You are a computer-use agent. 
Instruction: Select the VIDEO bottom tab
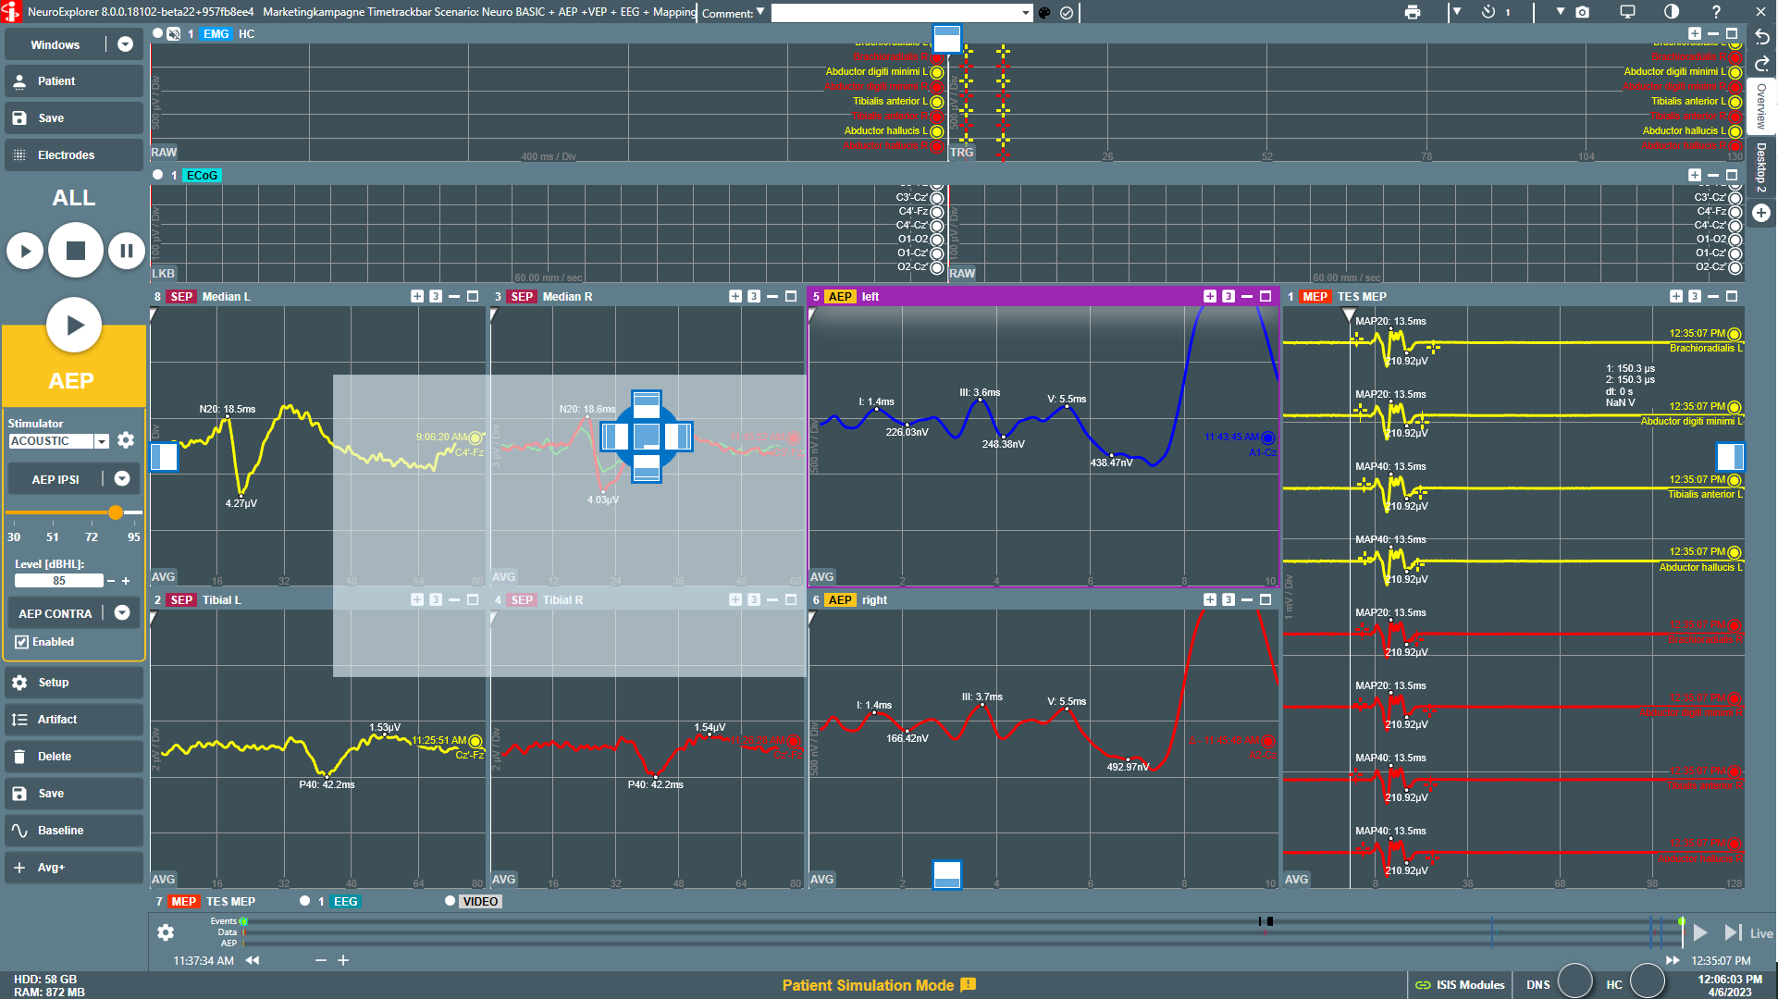(x=480, y=902)
